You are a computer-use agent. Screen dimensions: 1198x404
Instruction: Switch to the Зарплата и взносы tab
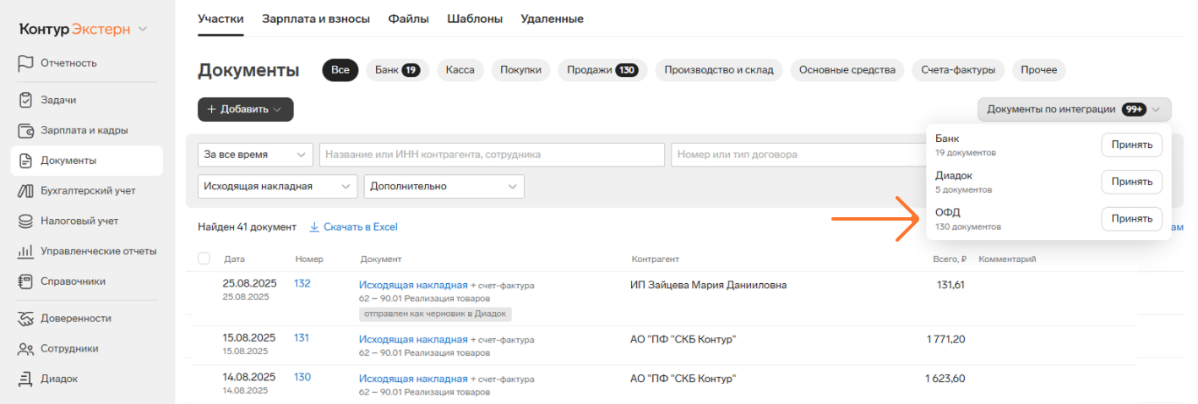click(316, 19)
